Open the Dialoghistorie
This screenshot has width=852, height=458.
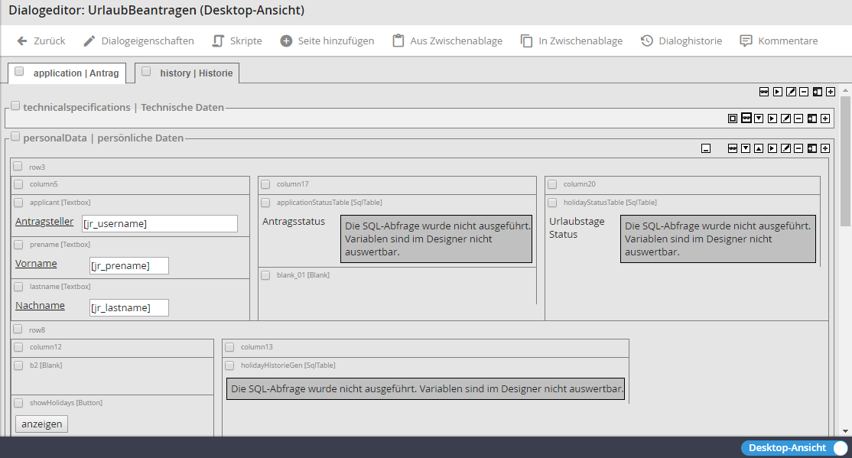click(681, 41)
